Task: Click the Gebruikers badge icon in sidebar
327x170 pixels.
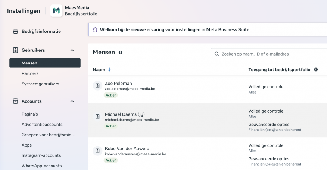Action: pyautogui.click(x=15, y=50)
